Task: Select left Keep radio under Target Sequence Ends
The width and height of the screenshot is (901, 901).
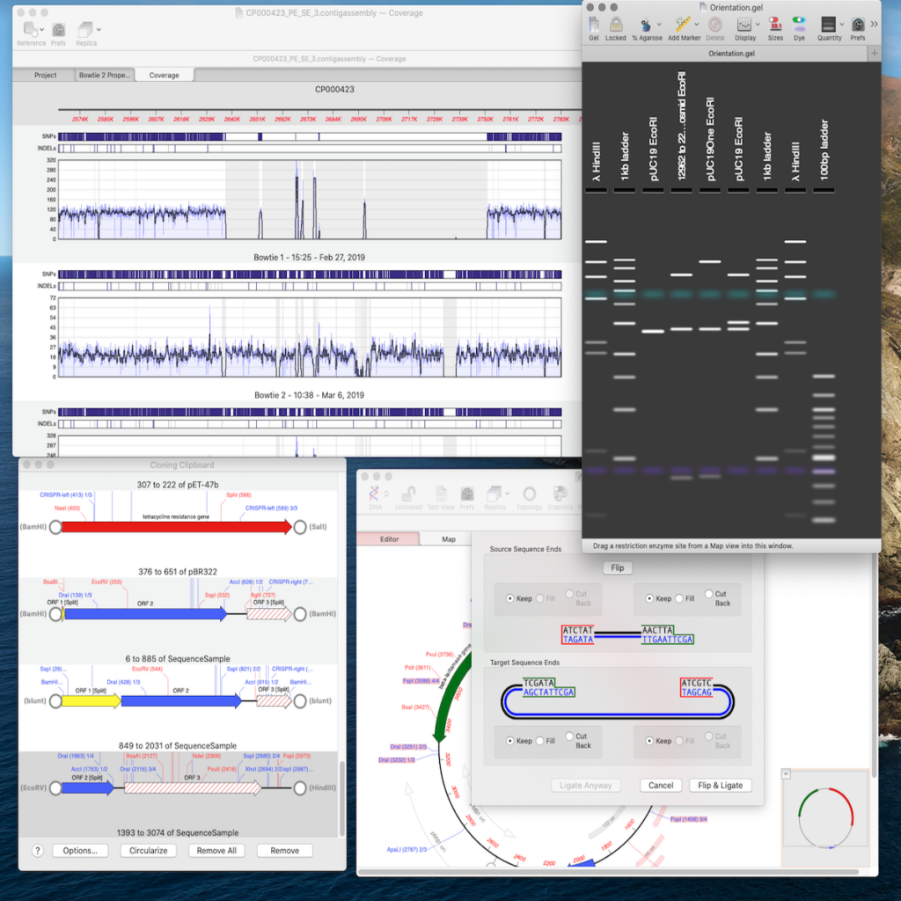Action: pos(509,741)
